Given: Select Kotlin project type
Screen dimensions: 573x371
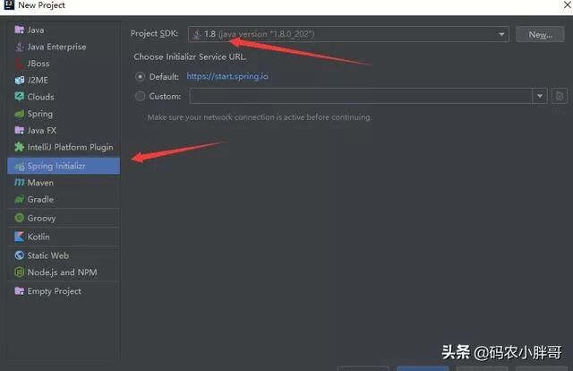Looking at the screenshot, I should point(64,237).
